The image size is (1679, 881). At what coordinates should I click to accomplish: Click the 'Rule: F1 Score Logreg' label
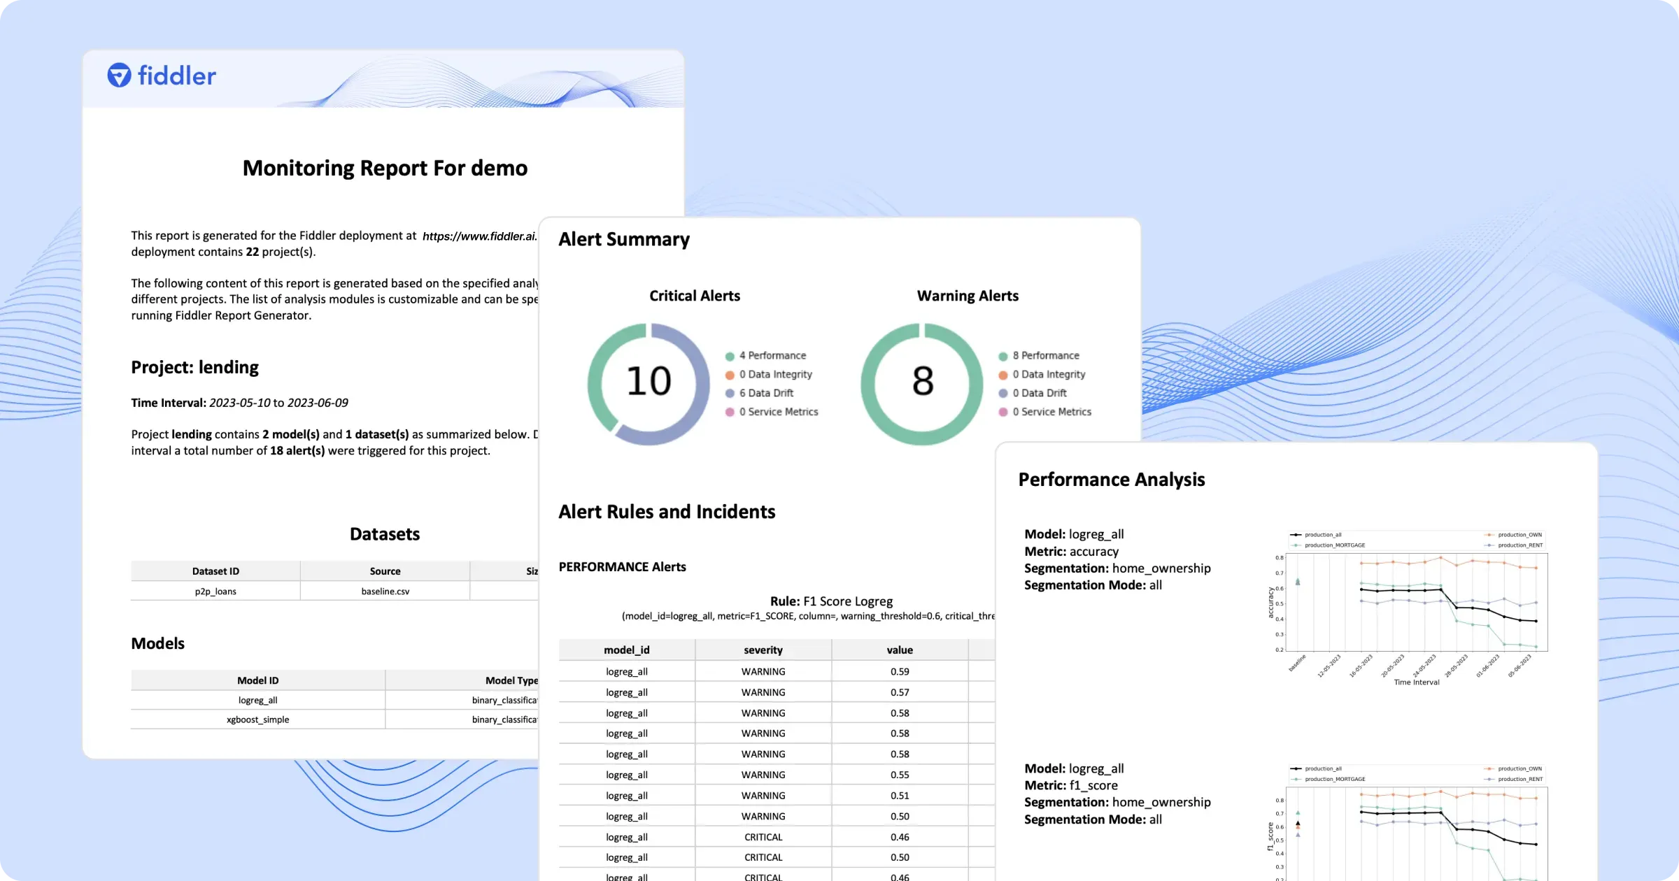tap(831, 601)
